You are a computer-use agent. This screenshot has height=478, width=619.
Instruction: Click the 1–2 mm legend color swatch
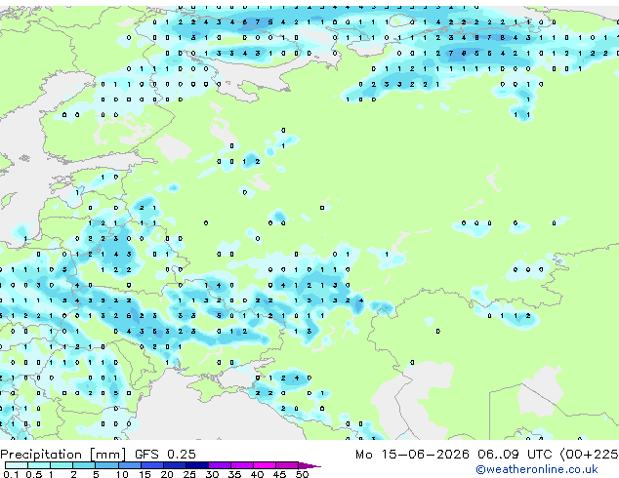click(62, 465)
